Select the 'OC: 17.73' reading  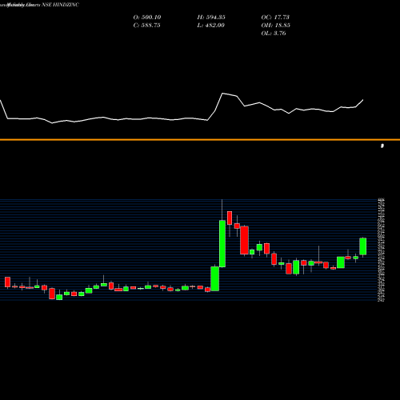point(275,18)
